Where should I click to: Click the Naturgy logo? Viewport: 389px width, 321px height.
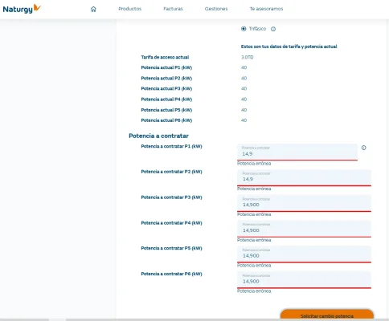tap(22, 9)
